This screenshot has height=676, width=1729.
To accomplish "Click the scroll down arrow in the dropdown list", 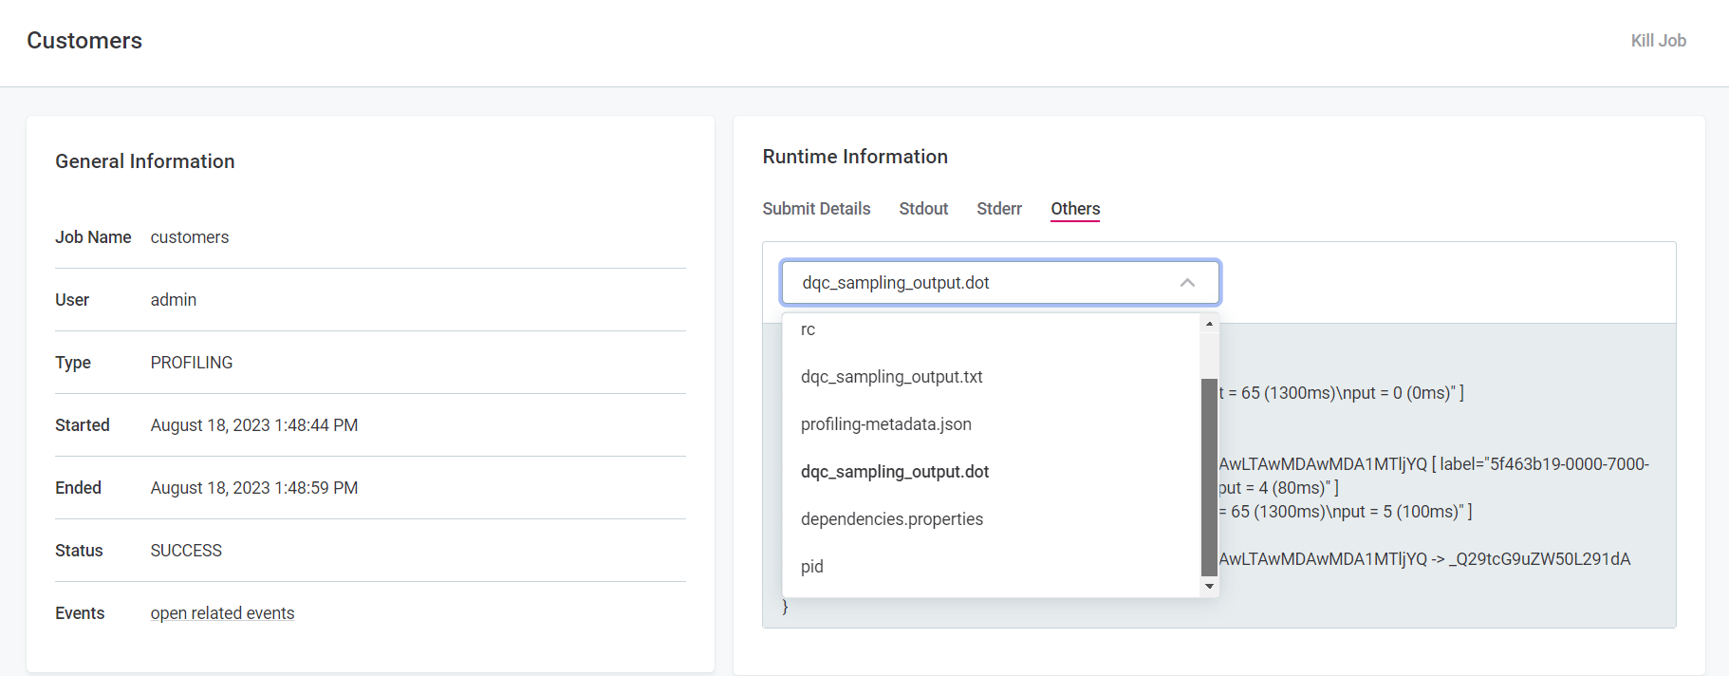I will pyautogui.click(x=1209, y=587).
